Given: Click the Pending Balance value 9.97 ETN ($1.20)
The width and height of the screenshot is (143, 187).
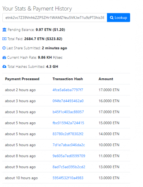Looking at the screenshot, I should (x=50, y=30).
